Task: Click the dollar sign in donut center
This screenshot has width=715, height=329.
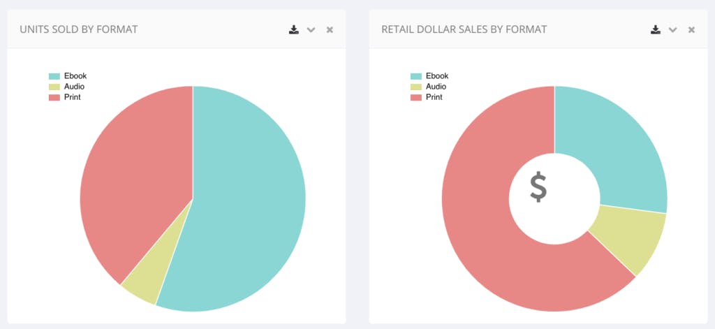Action: [x=538, y=187]
